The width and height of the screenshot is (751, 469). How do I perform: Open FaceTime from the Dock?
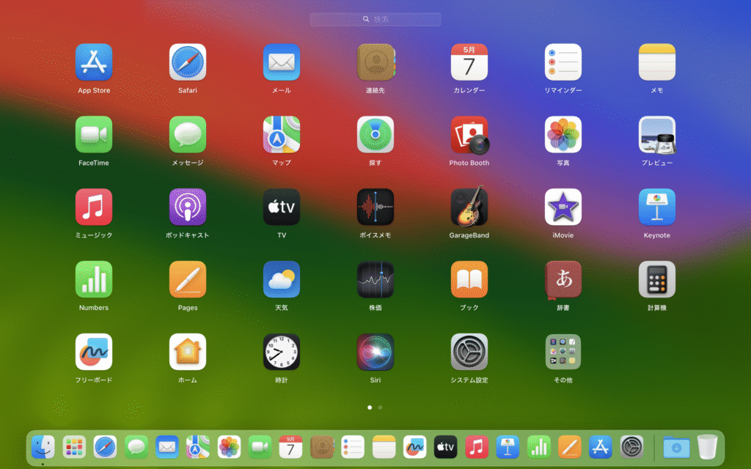pos(260,447)
